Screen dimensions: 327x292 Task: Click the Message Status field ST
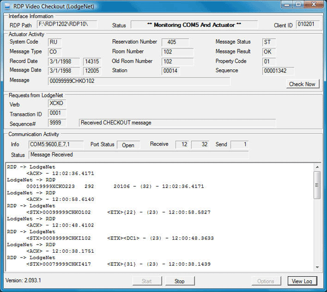point(269,42)
